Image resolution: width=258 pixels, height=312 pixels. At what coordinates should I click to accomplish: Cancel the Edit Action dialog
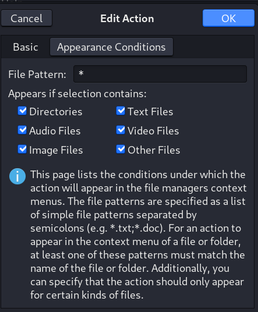26,18
